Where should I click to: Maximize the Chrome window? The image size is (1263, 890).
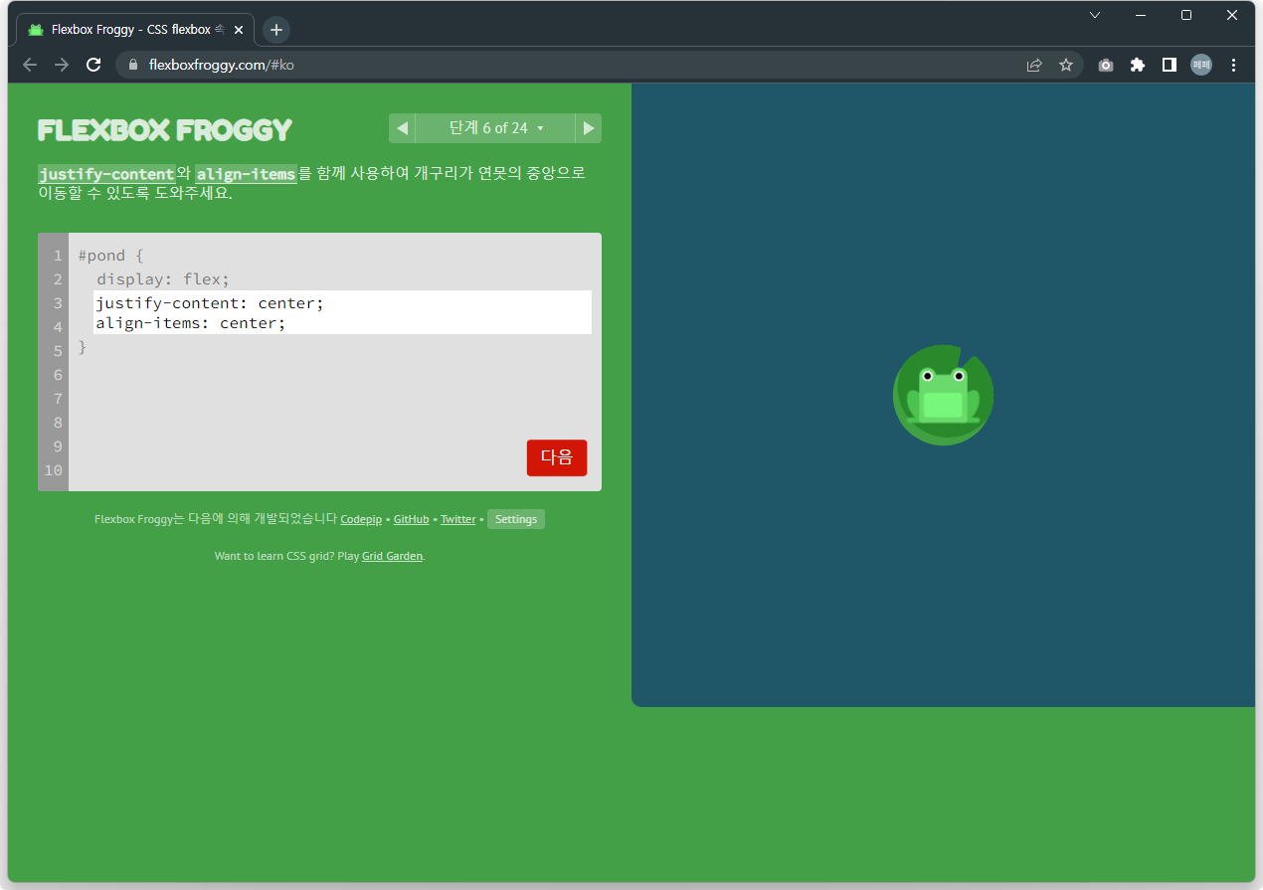pyautogui.click(x=1186, y=15)
